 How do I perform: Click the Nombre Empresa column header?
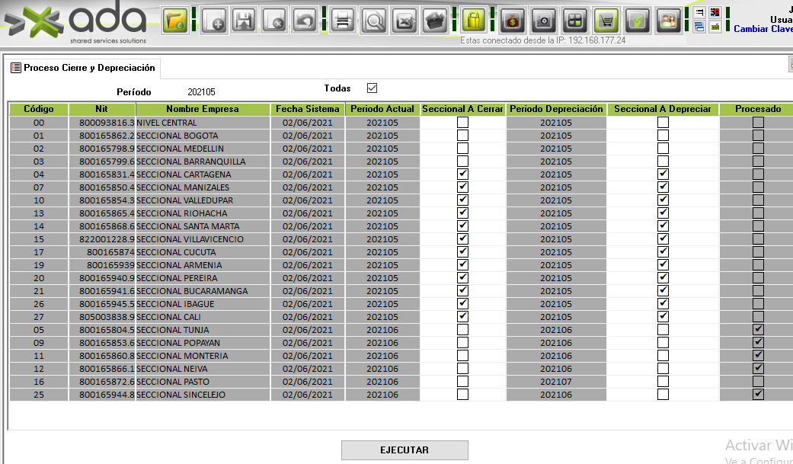(x=203, y=109)
